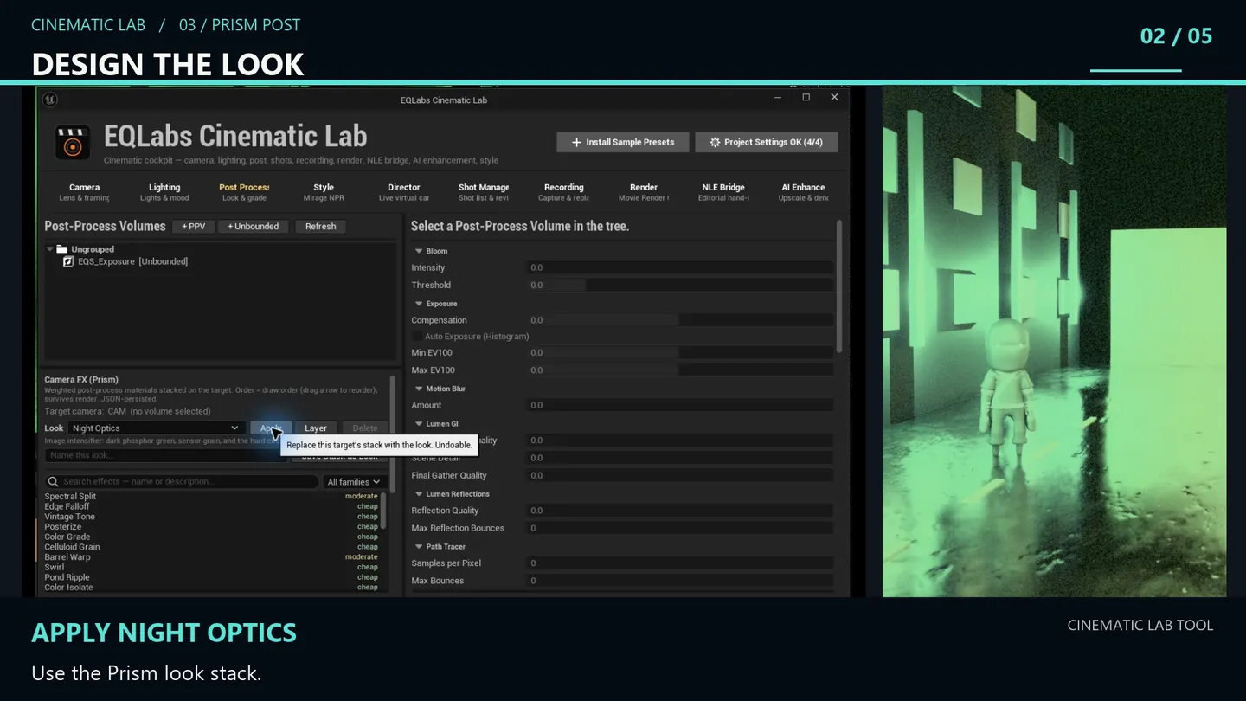Select EQS_Exposure [Unbounded] in the tree

pos(132,261)
